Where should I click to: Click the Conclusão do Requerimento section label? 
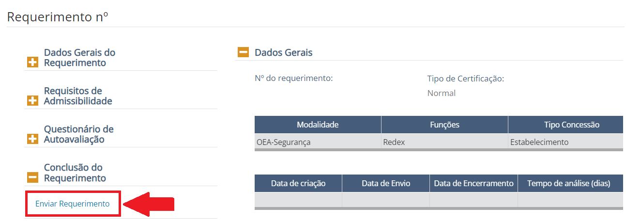(x=75, y=173)
